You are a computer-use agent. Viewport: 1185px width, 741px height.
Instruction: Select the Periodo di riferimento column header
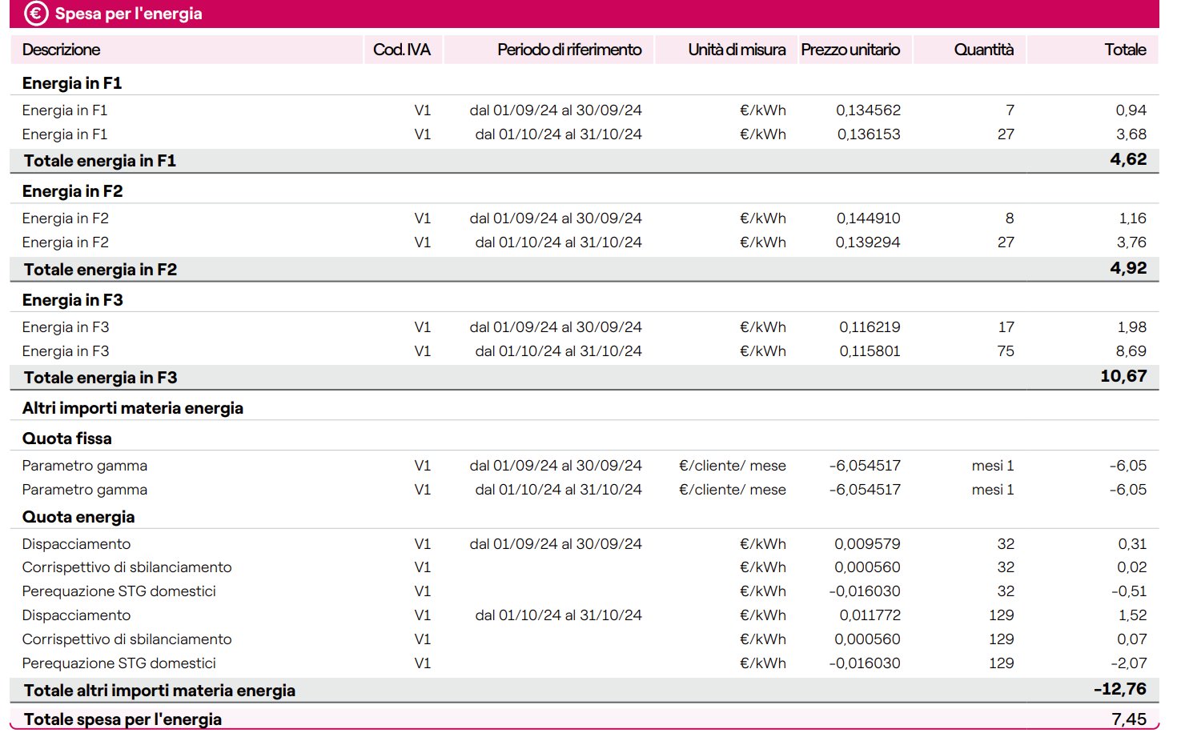(568, 50)
